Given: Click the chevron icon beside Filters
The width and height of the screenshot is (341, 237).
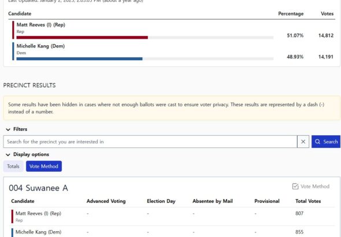Looking at the screenshot, I should click(8, 129).
